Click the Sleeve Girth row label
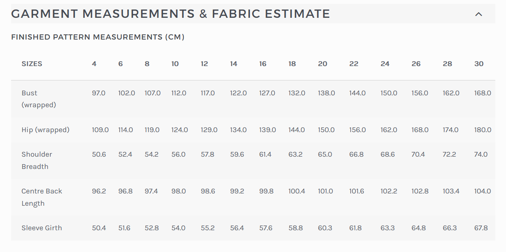Screen dimensions: 506x252 [42, 228]
